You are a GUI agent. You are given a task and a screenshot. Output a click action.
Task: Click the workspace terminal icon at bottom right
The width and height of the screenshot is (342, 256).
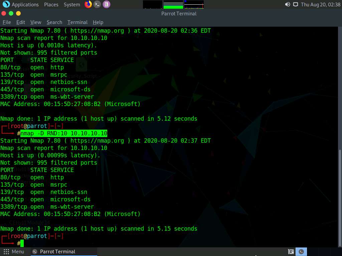click(301, 252)
